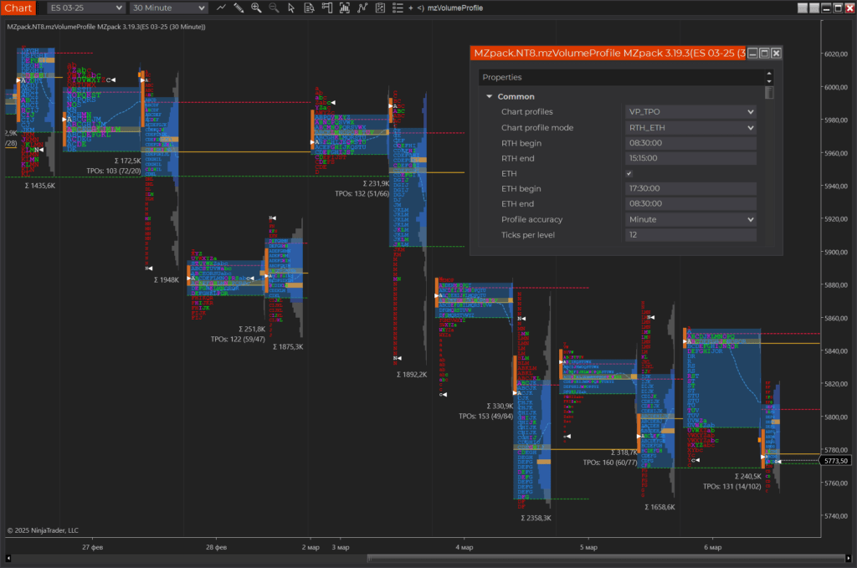The width and height of the screenshot is (857, 568).
Task: Open the Profile accuracy Minute dropdown
Action: [x=690, y=219]
